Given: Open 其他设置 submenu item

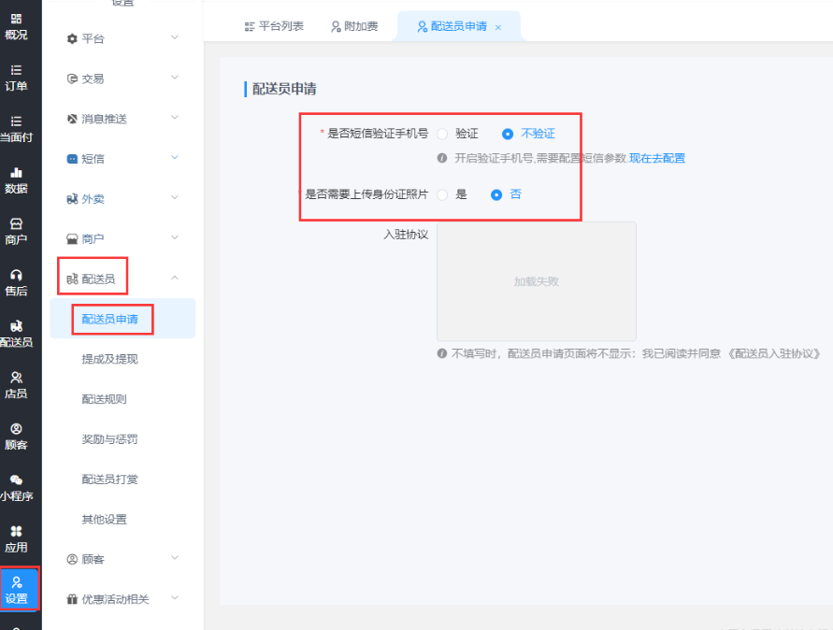Looking at the screenshot, I should tap(104, 520).
